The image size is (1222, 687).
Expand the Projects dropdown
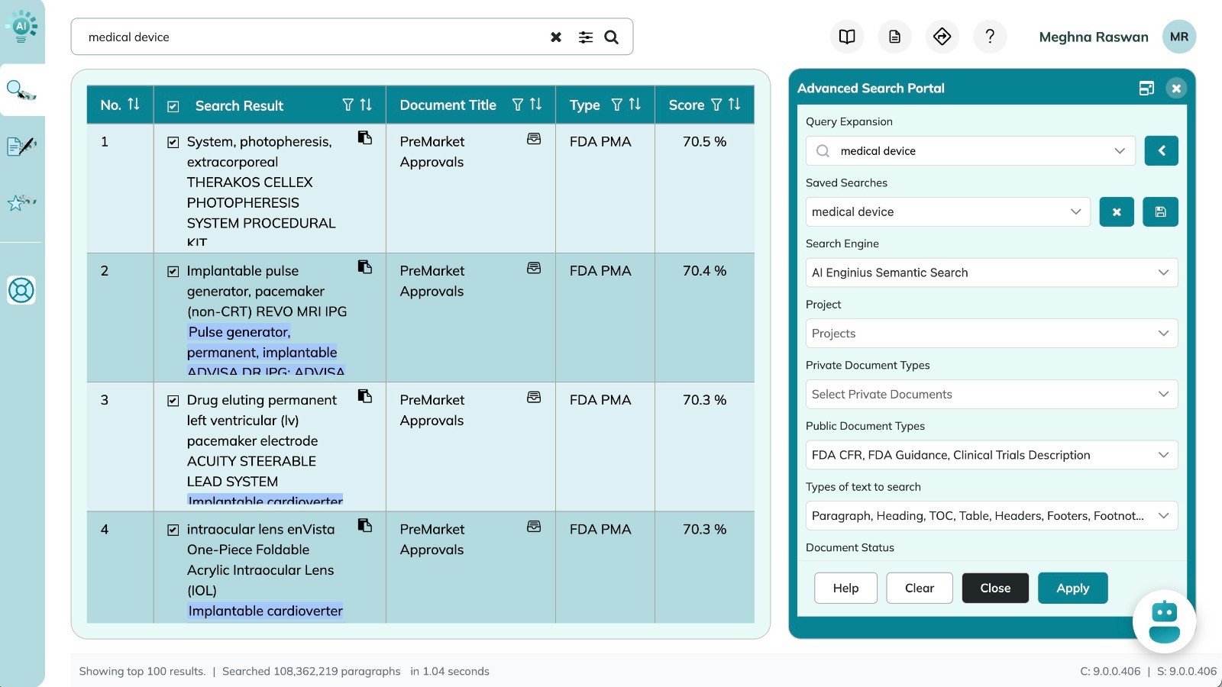[x=991, y=334]
